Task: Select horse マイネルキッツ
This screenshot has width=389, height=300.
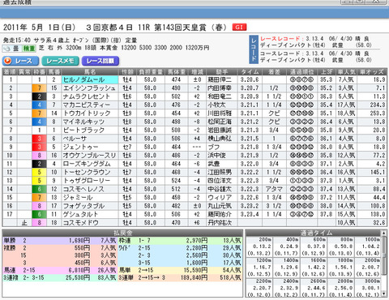Action: click(x=90, y=122)
